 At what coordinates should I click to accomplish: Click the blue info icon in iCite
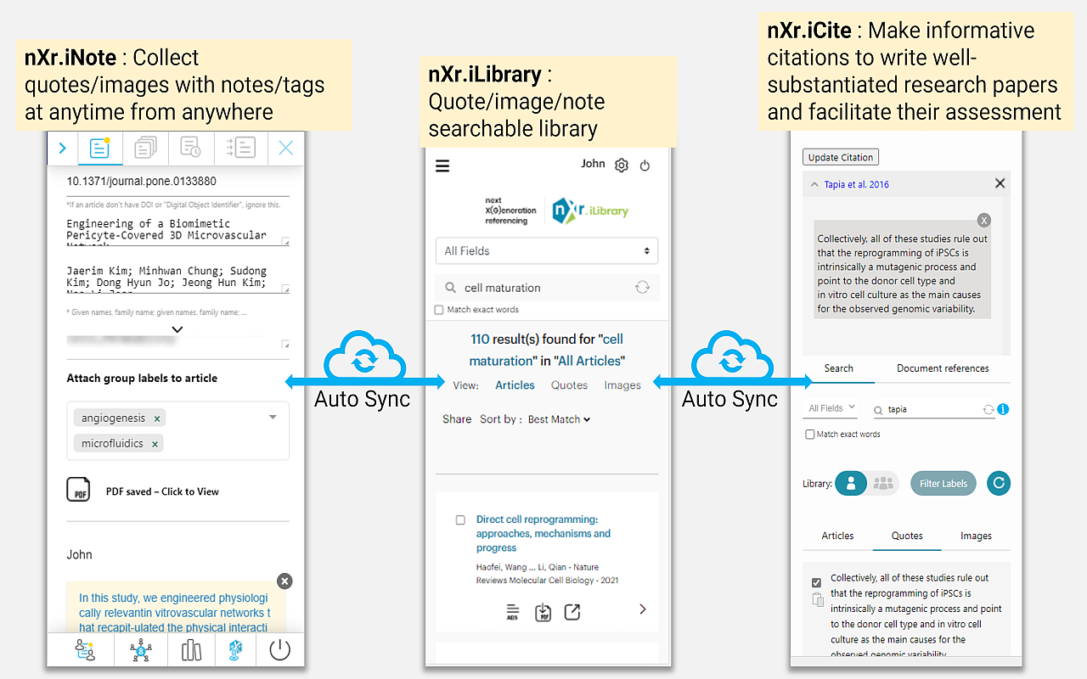(x=1004, y=409)
